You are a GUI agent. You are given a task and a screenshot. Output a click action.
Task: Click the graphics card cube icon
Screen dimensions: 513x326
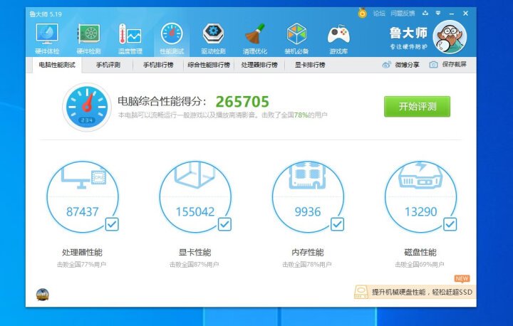[x=195, y=175]
